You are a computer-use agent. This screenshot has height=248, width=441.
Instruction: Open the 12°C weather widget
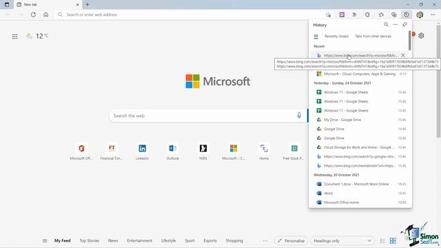(37, 36)
